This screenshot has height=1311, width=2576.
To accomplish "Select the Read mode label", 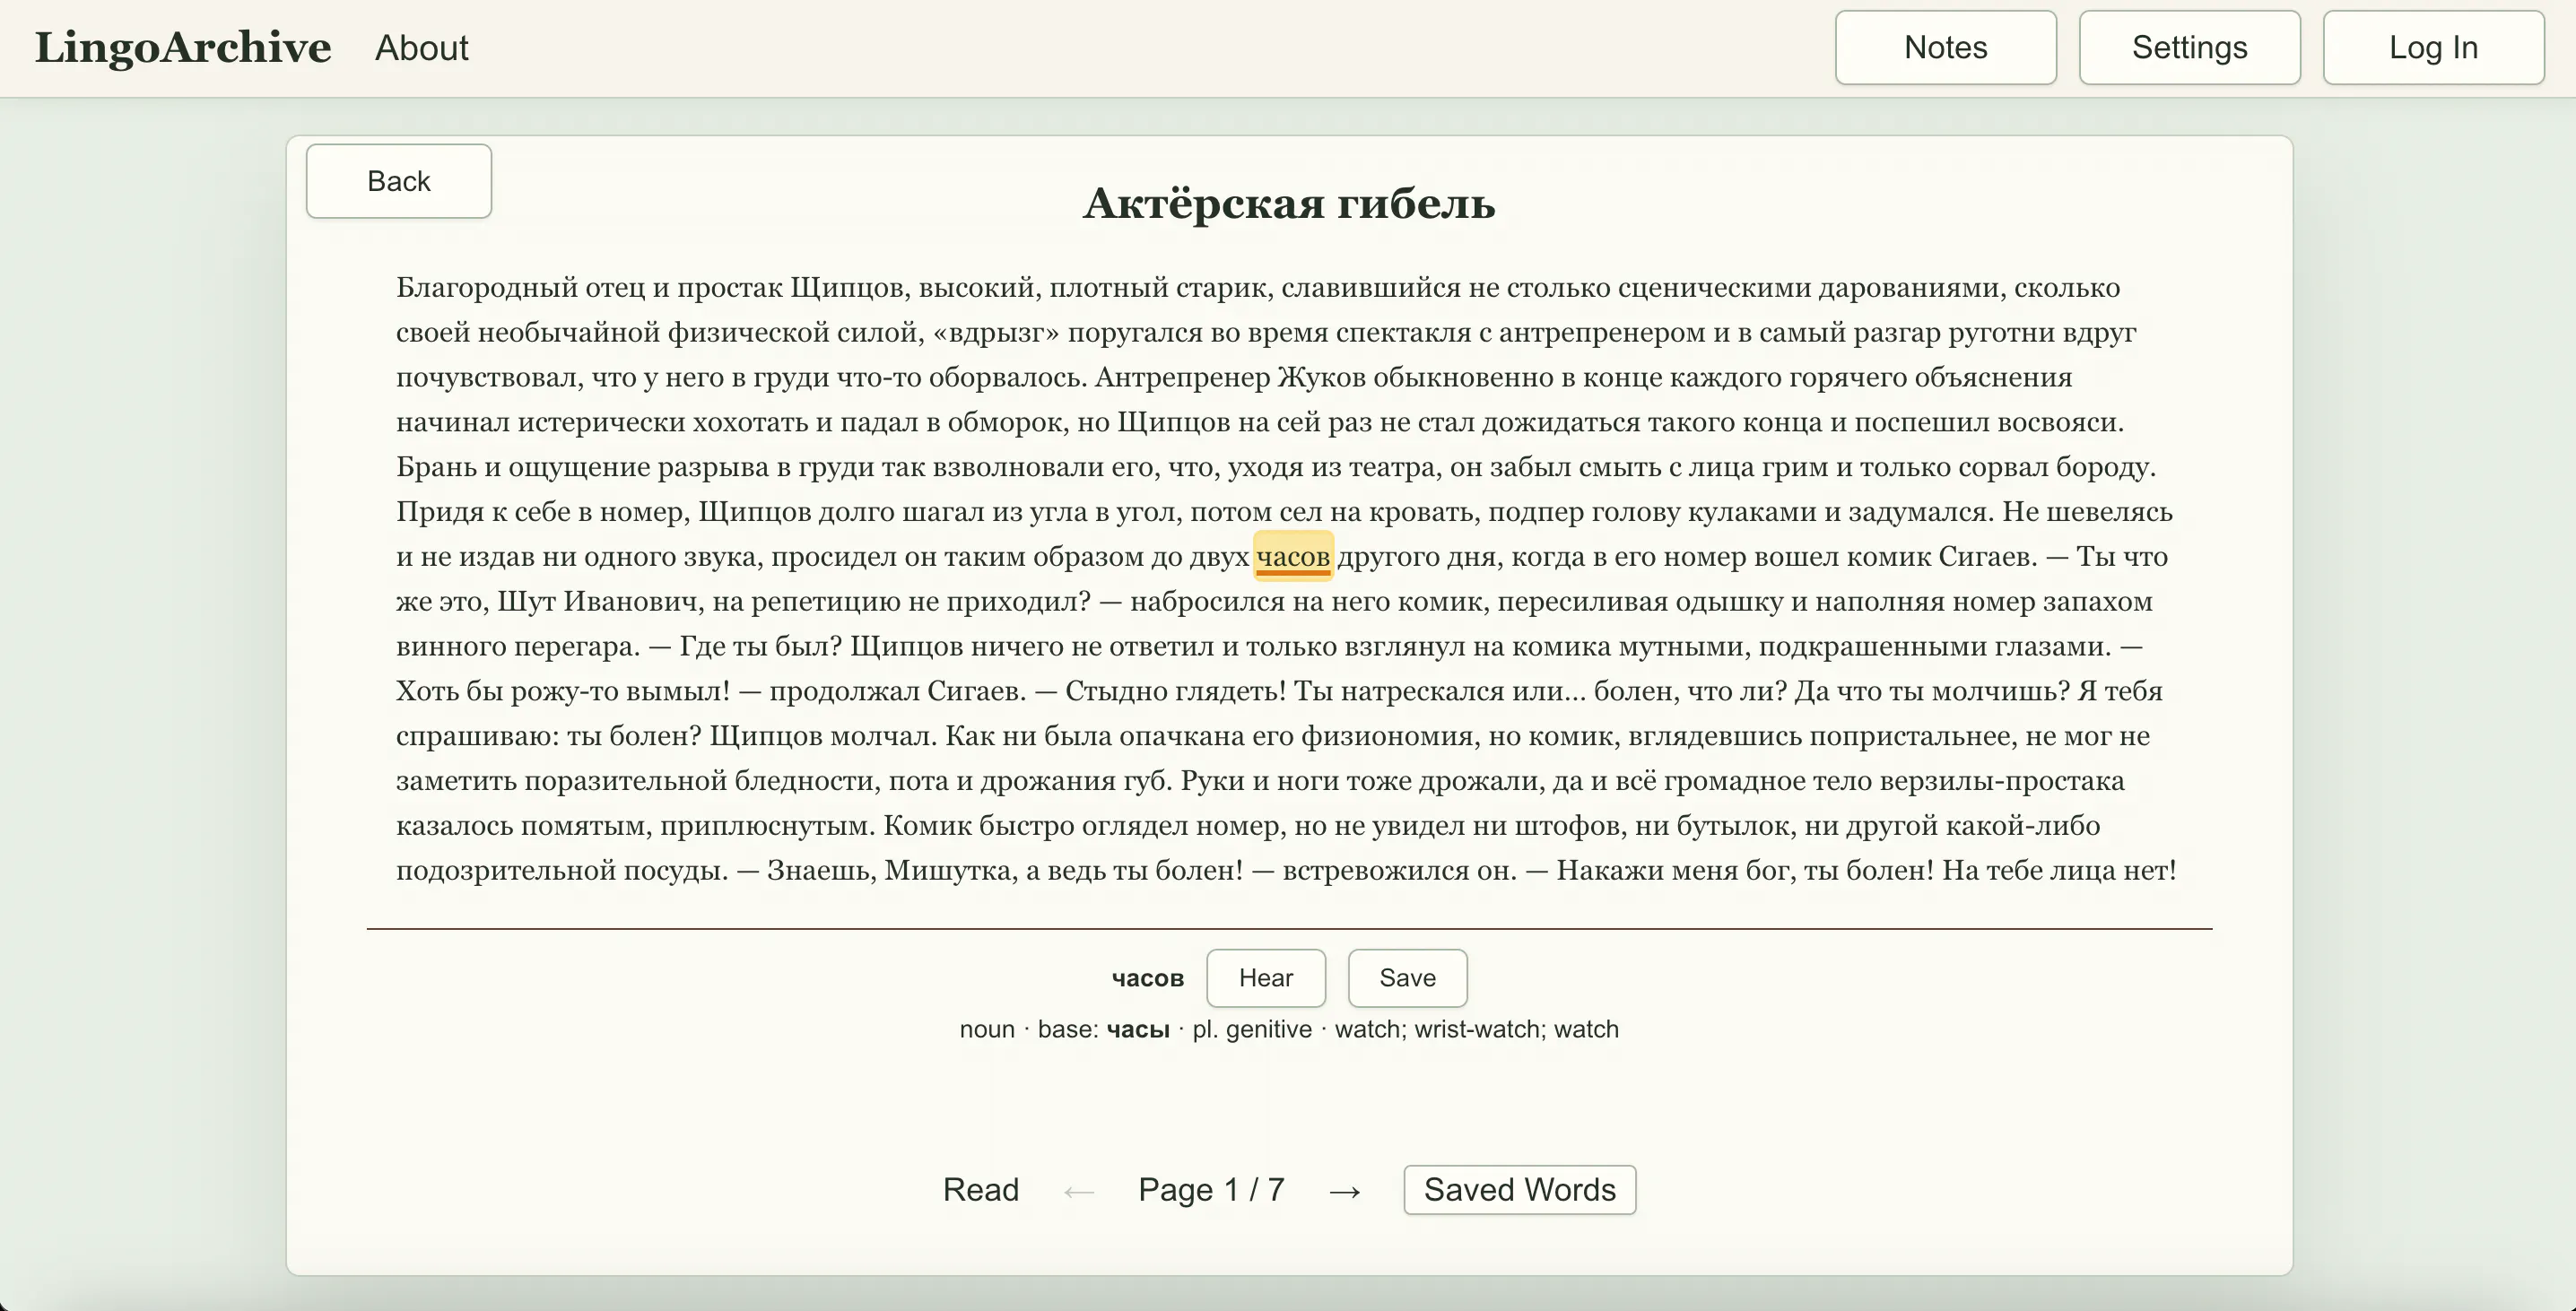I will point(980,1190).
